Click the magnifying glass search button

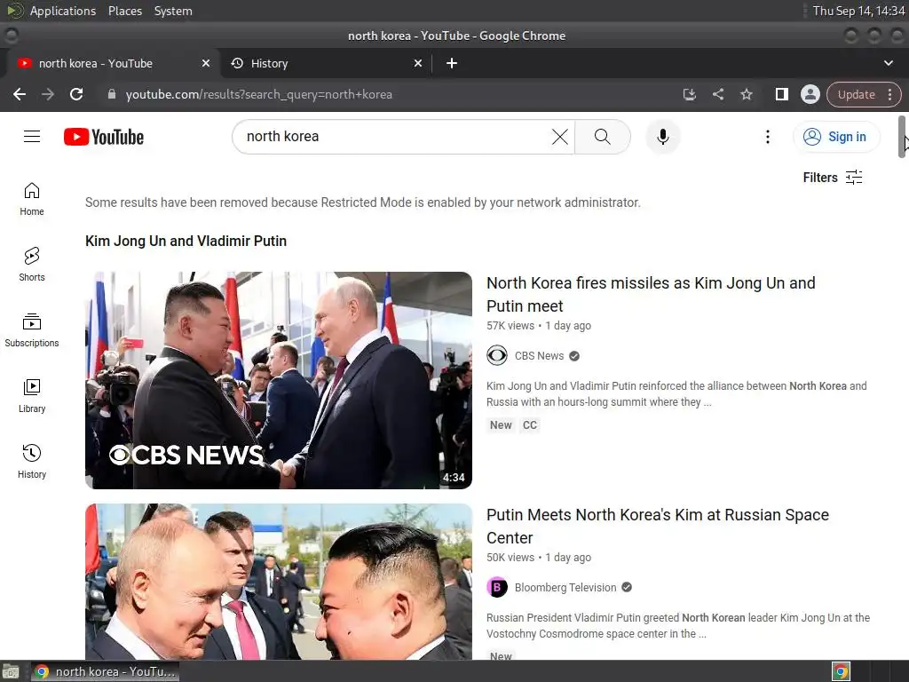click(603, 137)
